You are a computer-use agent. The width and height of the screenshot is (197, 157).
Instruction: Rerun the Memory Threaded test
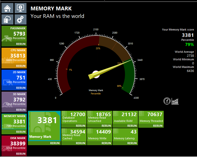pos(158,126)
